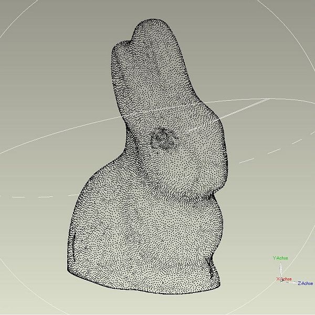Click the red X-Achse axis label
315x315 pixels.
[283, 279]
